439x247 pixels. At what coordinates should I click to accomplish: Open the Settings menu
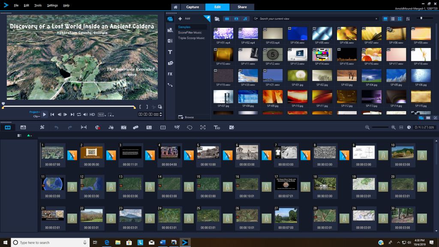point(52,5)
